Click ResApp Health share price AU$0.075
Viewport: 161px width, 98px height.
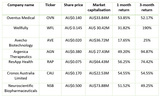pyautogui.click(x=73, y=62)
